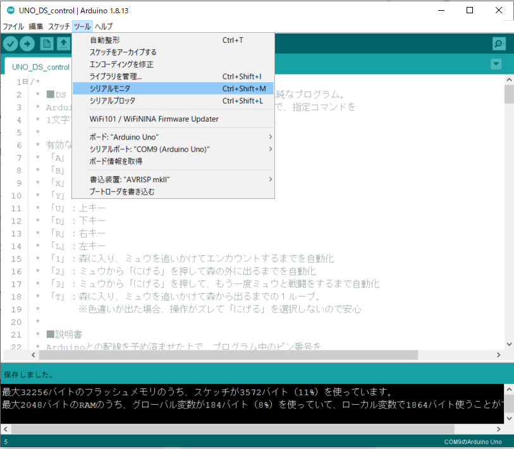
Task: Click console vertical scrollbar down arrow
Action: 509,418
